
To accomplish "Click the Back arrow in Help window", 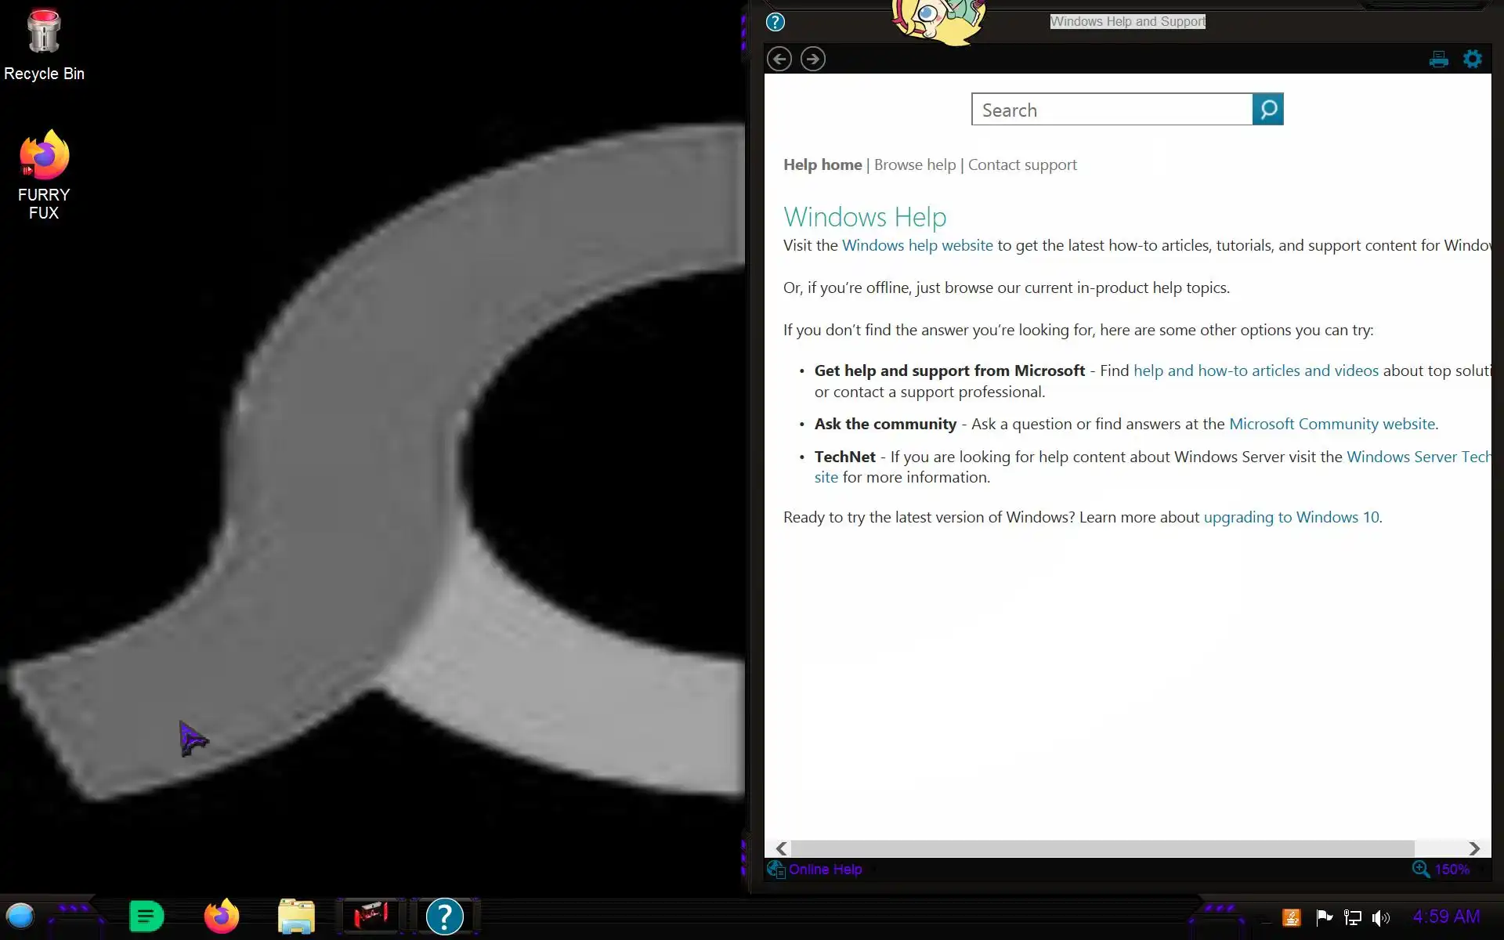I will click(779, 59).
